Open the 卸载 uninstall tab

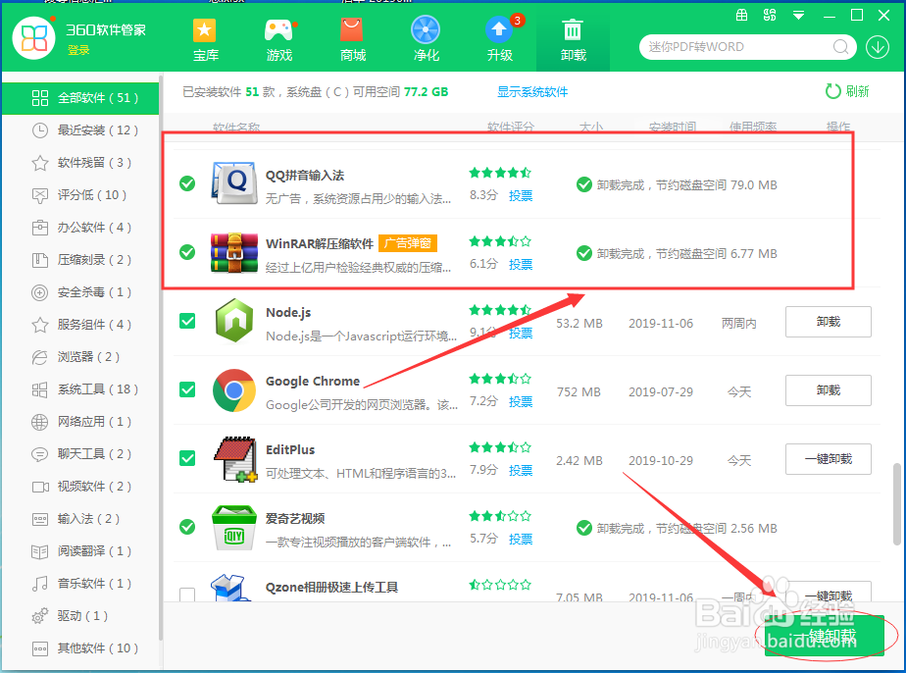pos(574,40)
